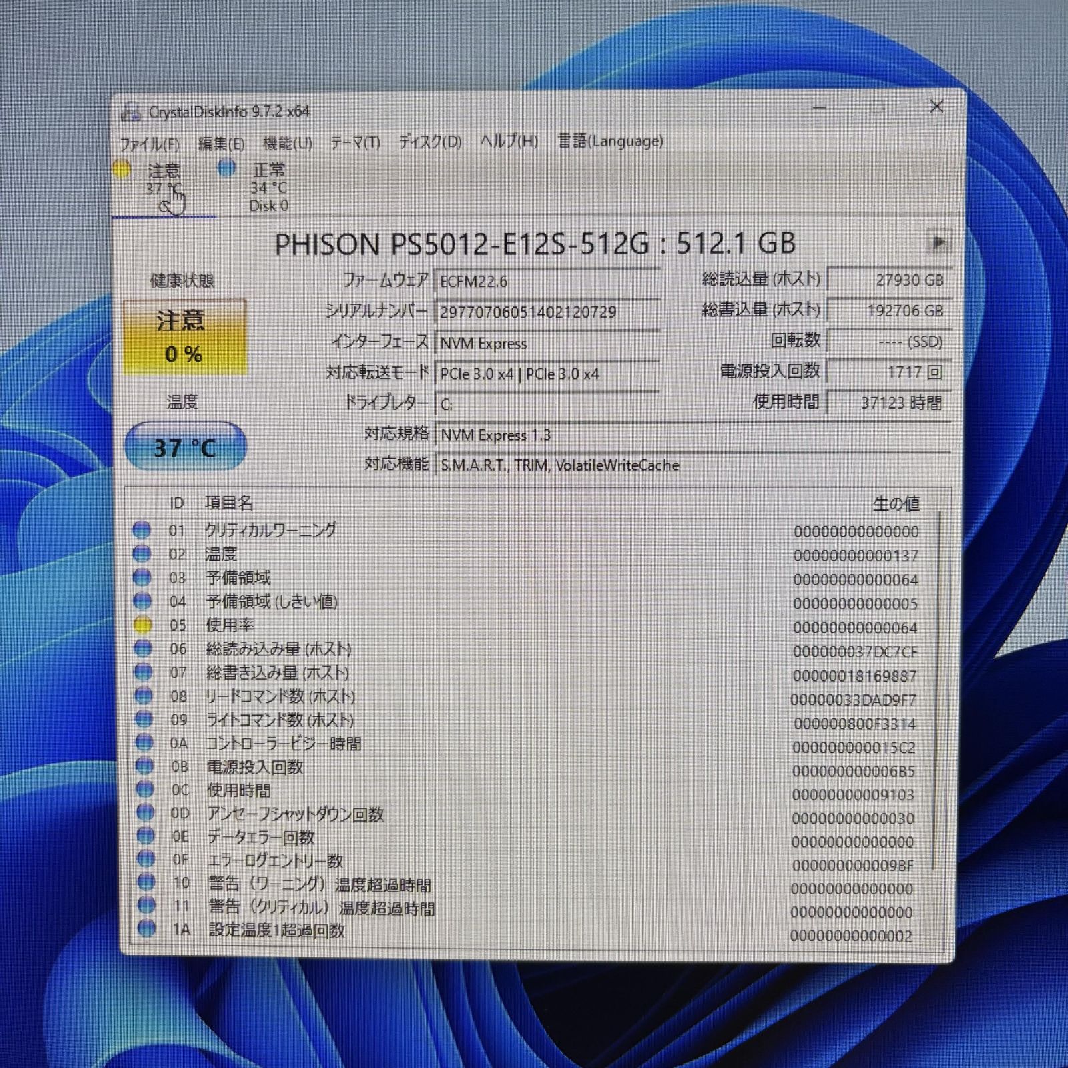Screen dimensions: 1068x1068
Task: Click the blue status icon for Disk 0
Action: tap(227, 168)
